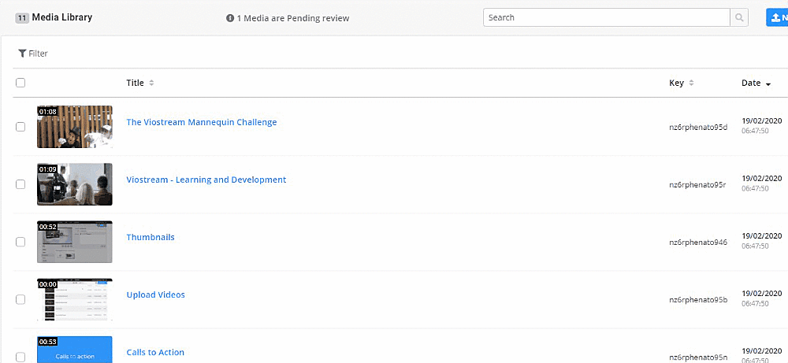
Task: Click the Thumbnails video preview image
Action: (x=75, y=242)
